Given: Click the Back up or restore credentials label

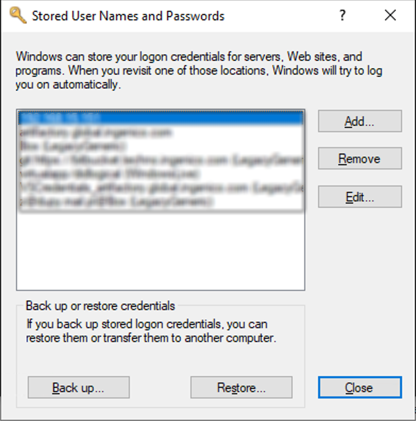Looking at the screenshot, I should pos(101,306).
